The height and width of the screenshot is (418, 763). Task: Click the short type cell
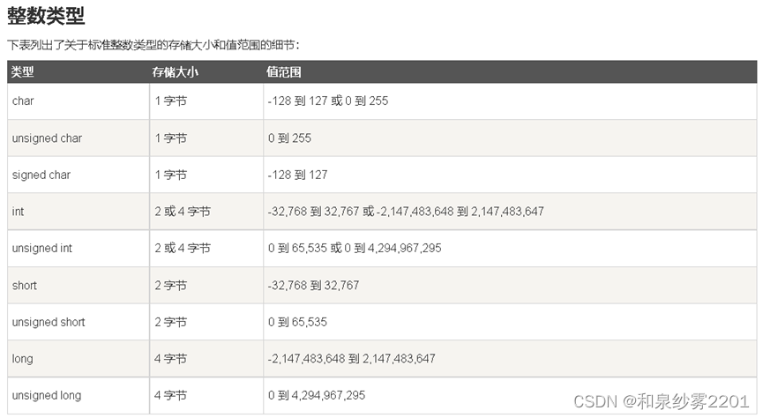coord(25,286)
